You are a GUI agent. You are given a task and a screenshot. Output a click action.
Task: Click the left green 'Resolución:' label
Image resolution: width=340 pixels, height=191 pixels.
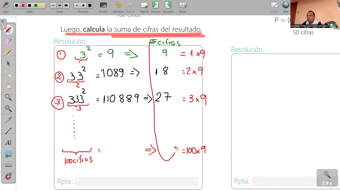[70, 41]
